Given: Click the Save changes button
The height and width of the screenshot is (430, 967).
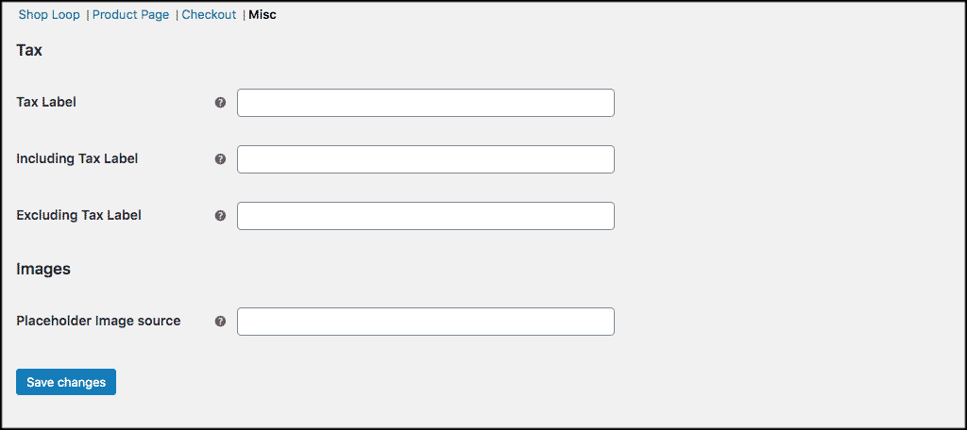Looking at the screenshot, I should coord(66,382).
